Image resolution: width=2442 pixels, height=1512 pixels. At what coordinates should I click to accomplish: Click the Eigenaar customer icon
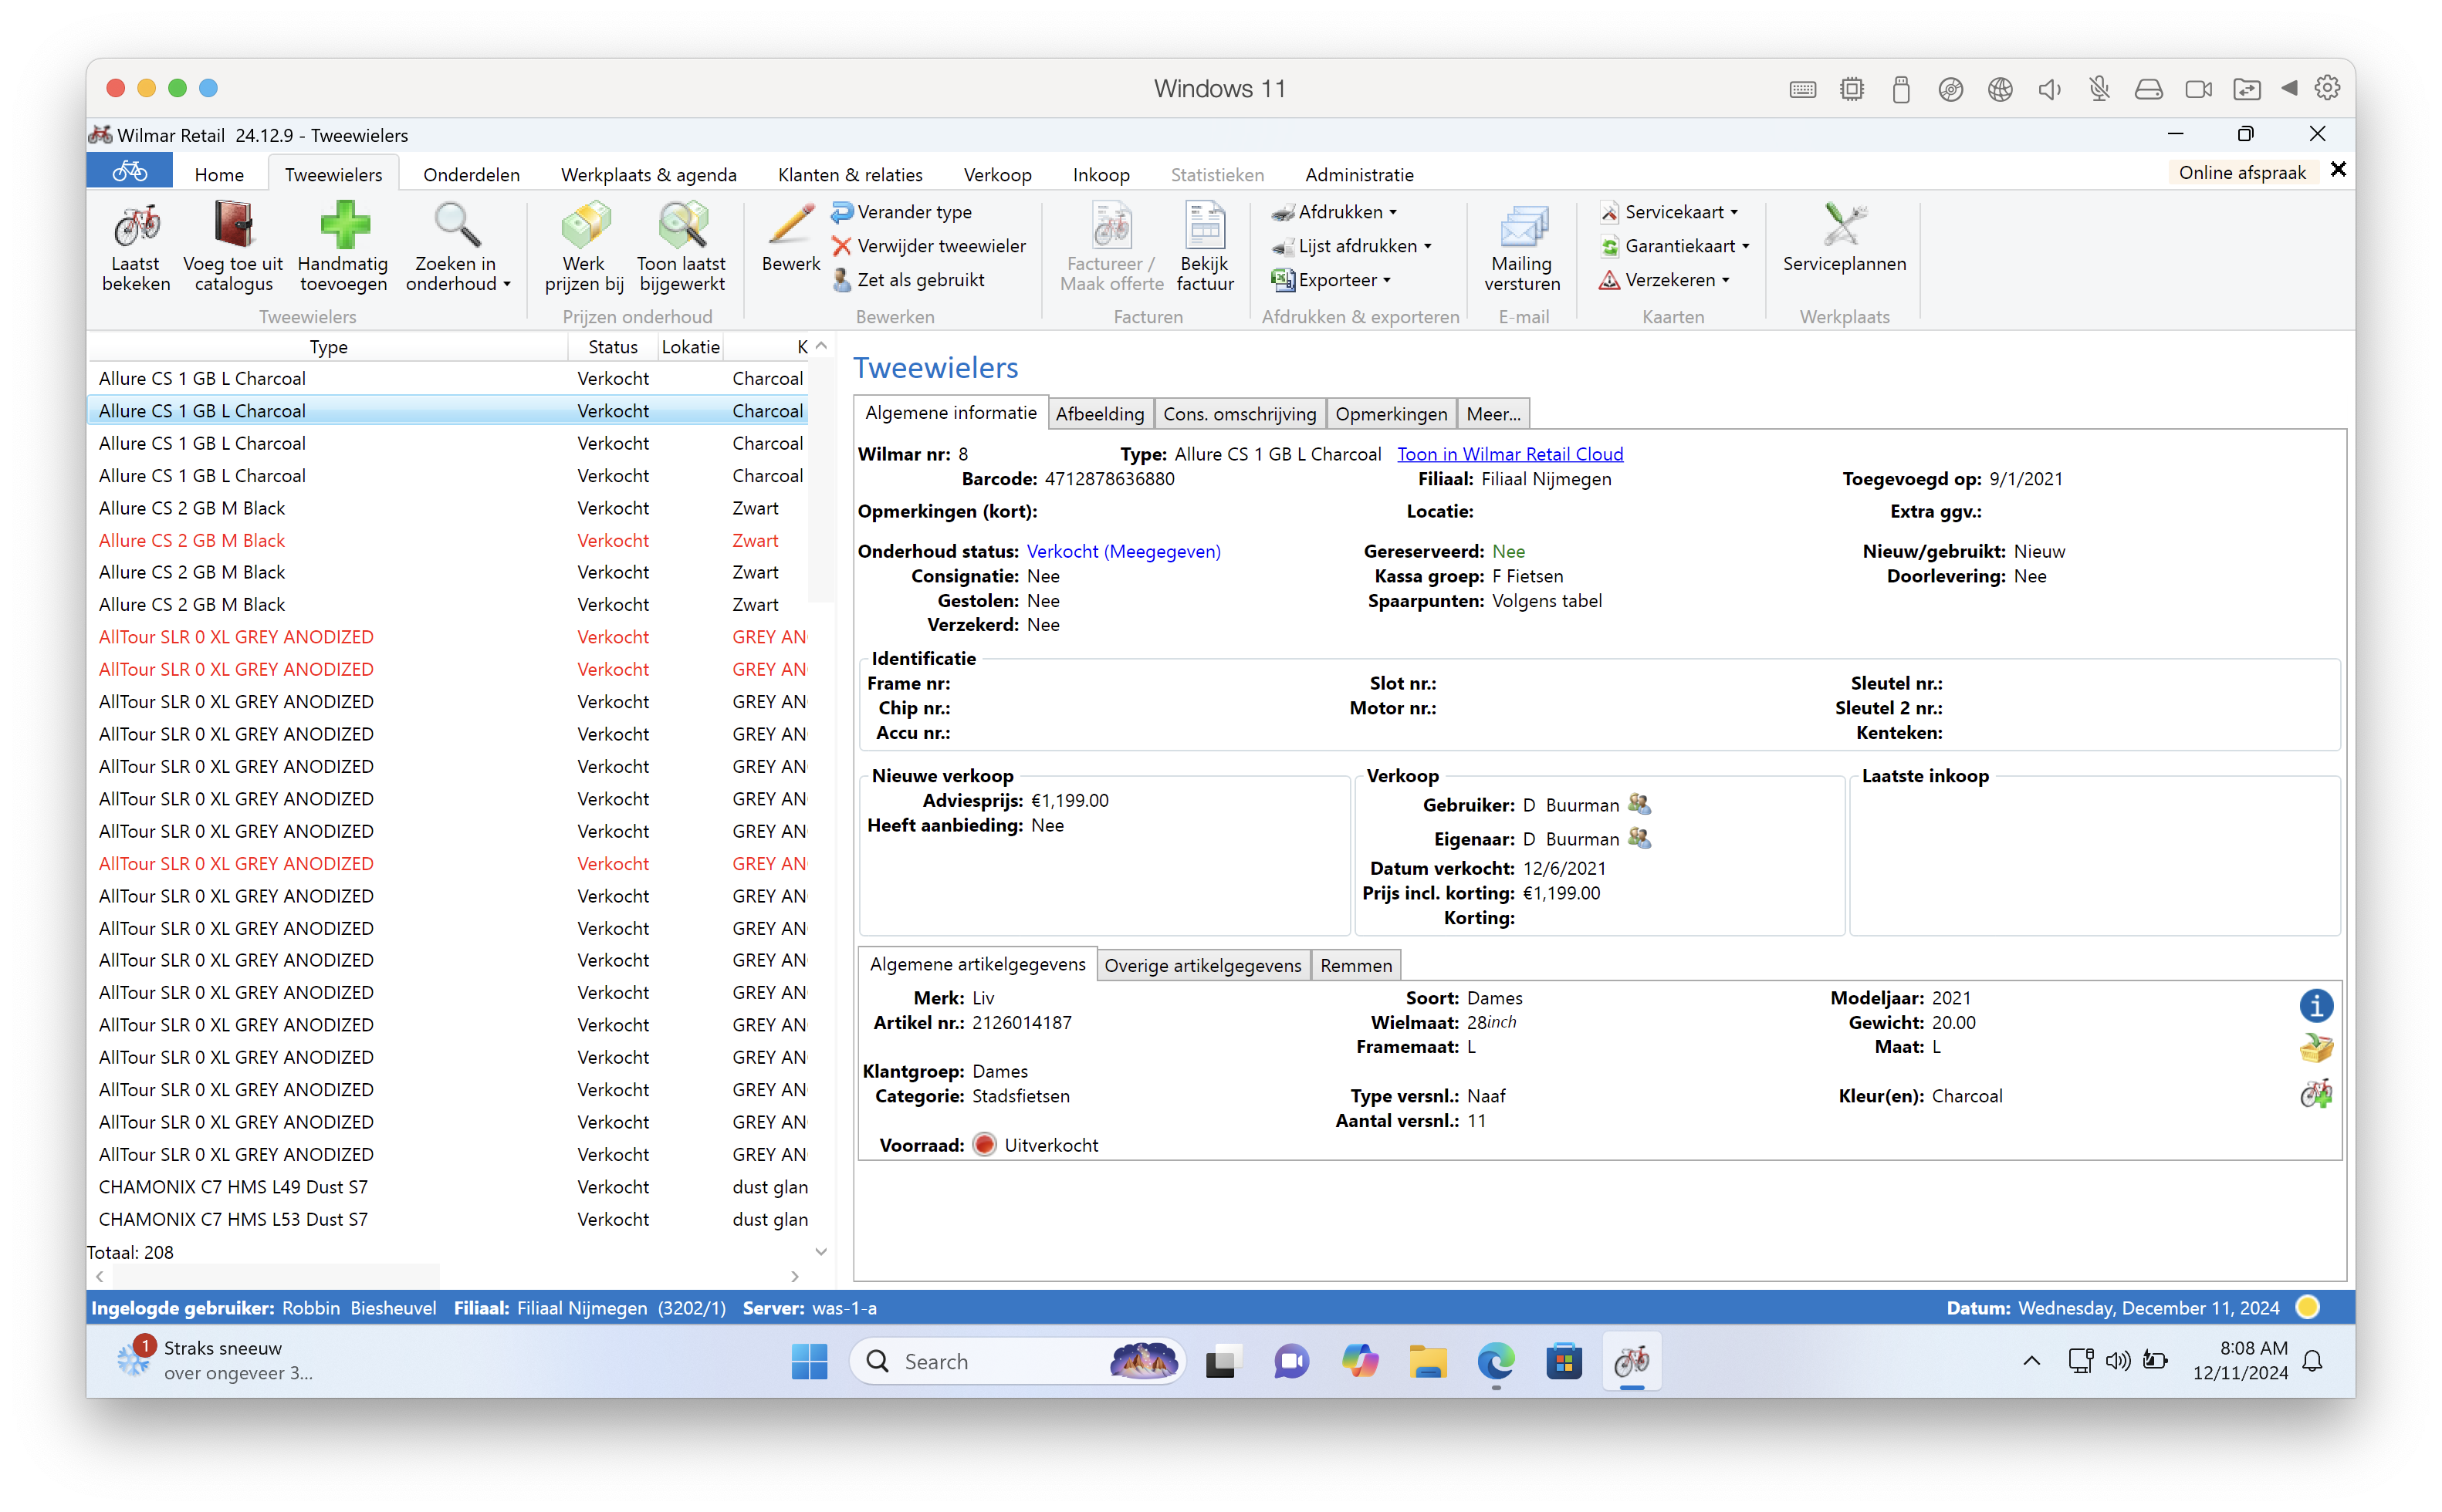[x=1639, y=838]
